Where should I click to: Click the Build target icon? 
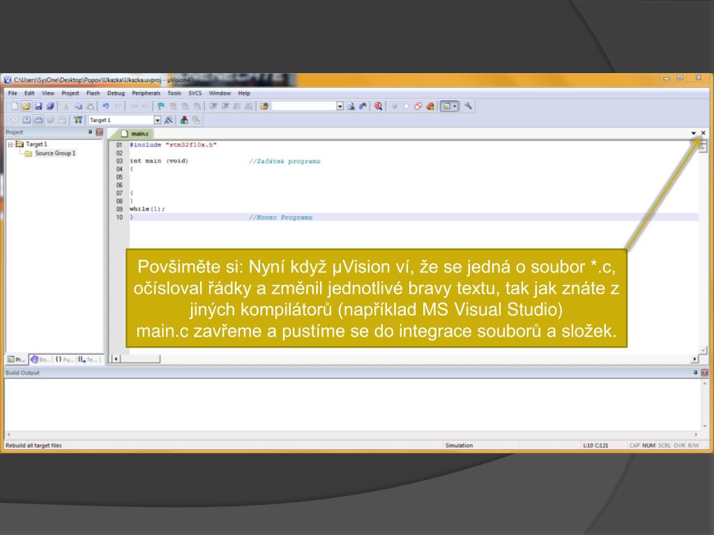tap(27, 120)
